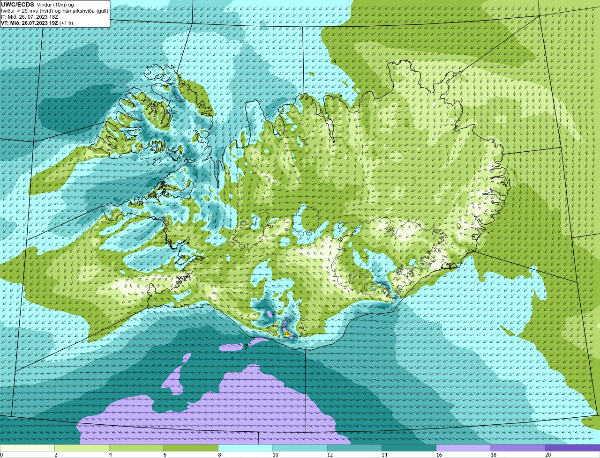Click the teal 12–14 legend swatch
Screen dimensions: 600x458
pyautogui.click(x=354, y=448)
